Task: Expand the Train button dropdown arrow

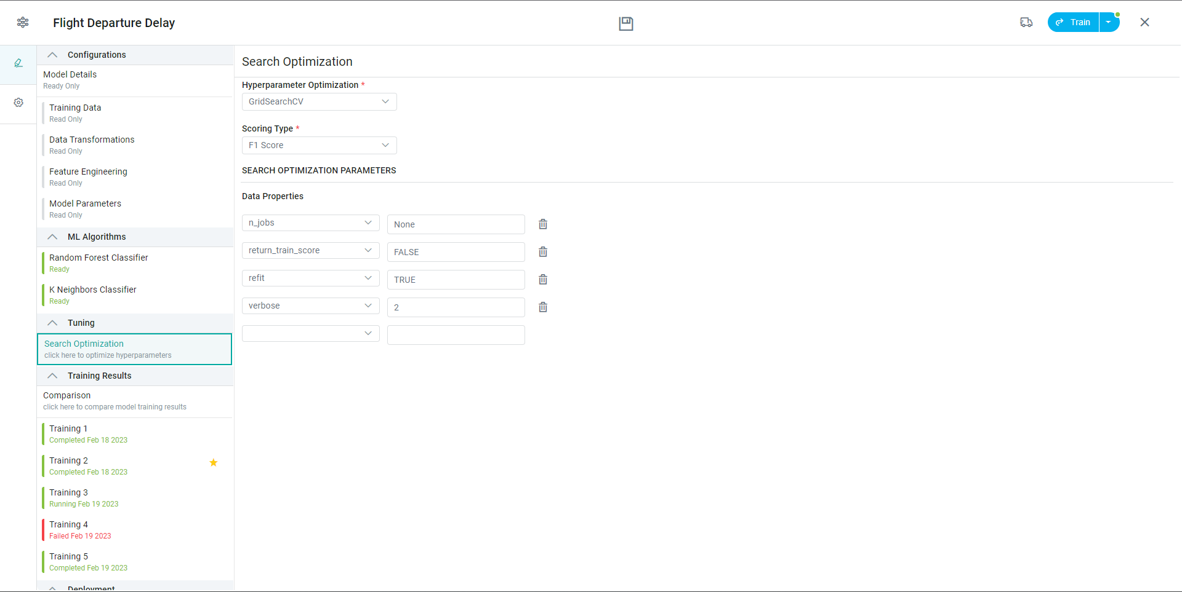Action: pos(1109,23)
